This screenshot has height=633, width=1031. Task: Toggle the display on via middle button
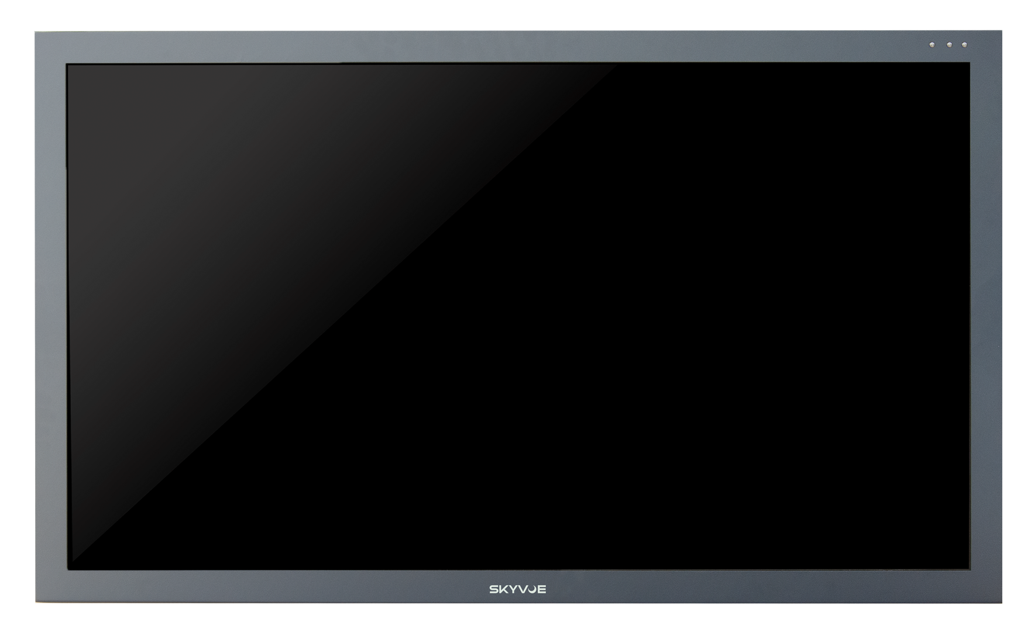click(x=949, y=46)
